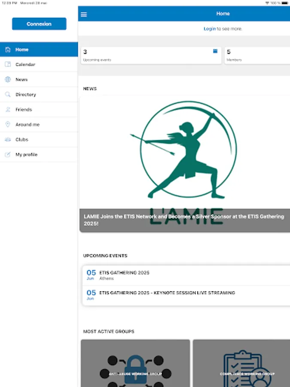Screen dimensions: 290x387
Task: Open ETIS GATHERING 2025 Athens event
Action: pos(186,276)
